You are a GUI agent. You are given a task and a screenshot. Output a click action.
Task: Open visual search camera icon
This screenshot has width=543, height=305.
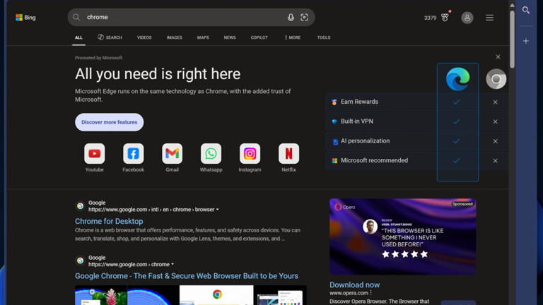[305, 17]
